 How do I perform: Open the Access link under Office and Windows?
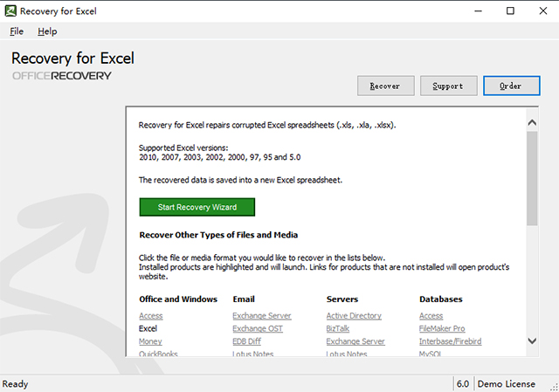click(x=151, y=316)
